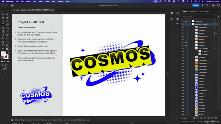Open the artboard number dropdown
The image size is (221, 124).
45,123
